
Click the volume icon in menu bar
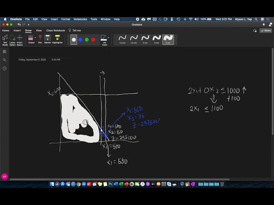click(197, 19)
